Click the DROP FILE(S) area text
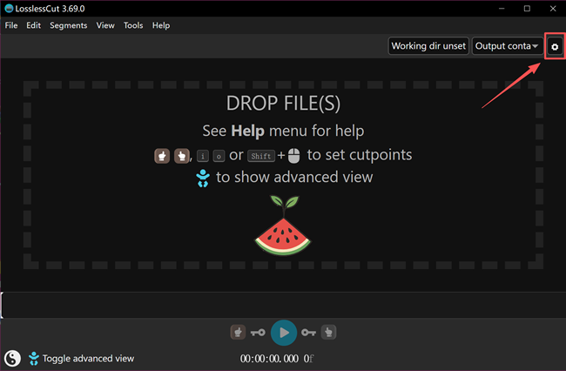The width and height of the screenshot is (566, 371). 283,104
